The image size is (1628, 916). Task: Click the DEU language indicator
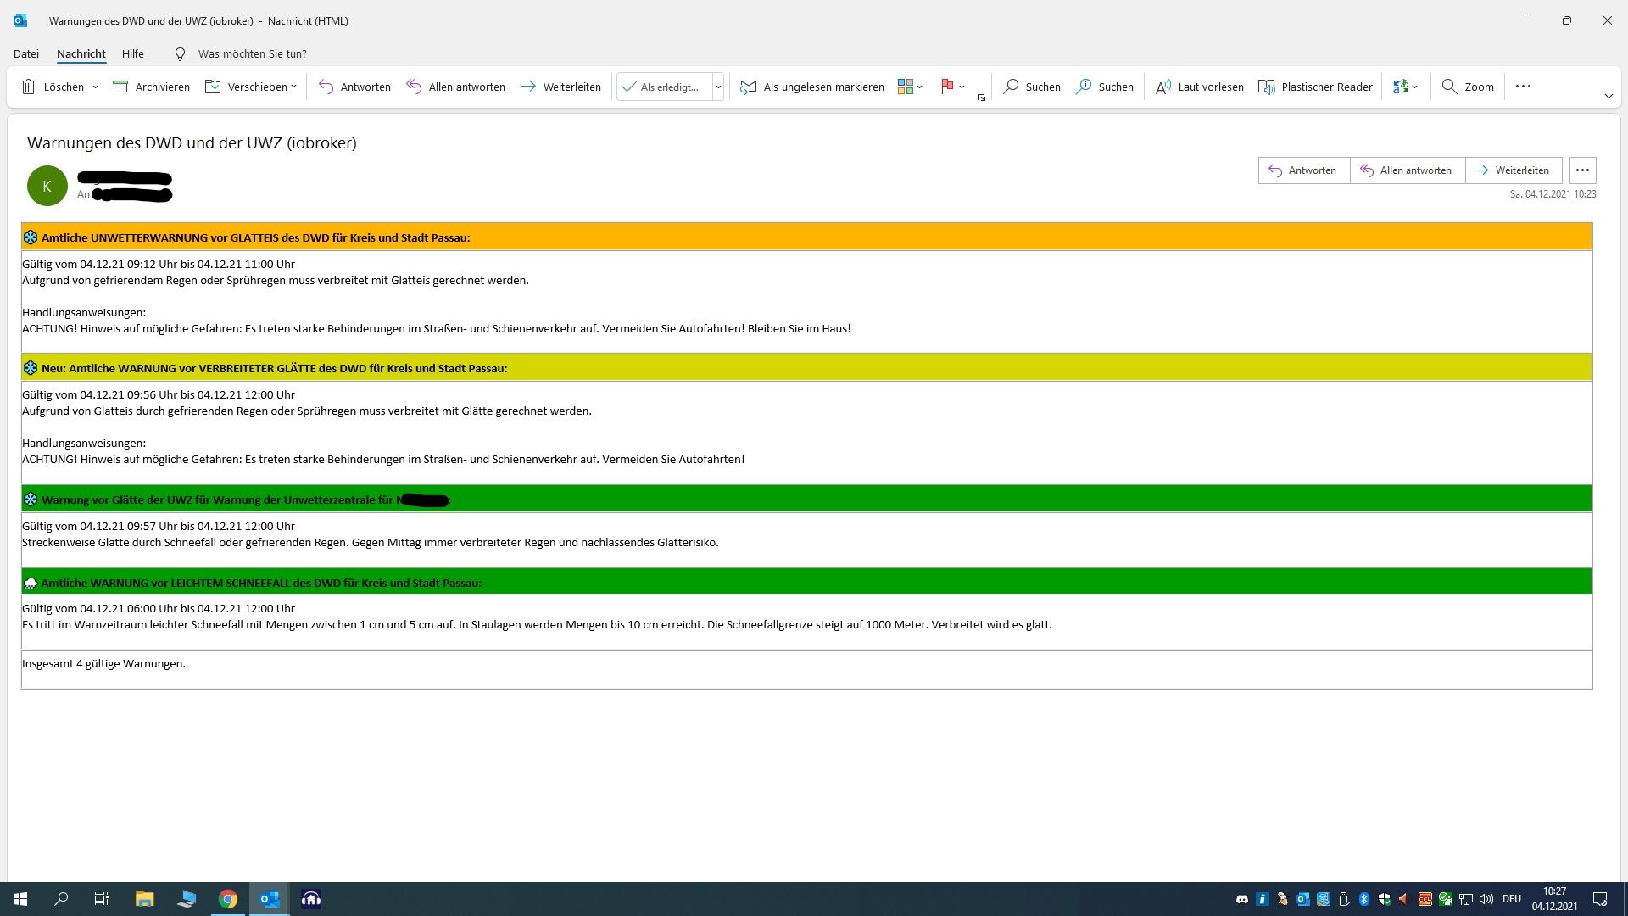coord(1512,899)
